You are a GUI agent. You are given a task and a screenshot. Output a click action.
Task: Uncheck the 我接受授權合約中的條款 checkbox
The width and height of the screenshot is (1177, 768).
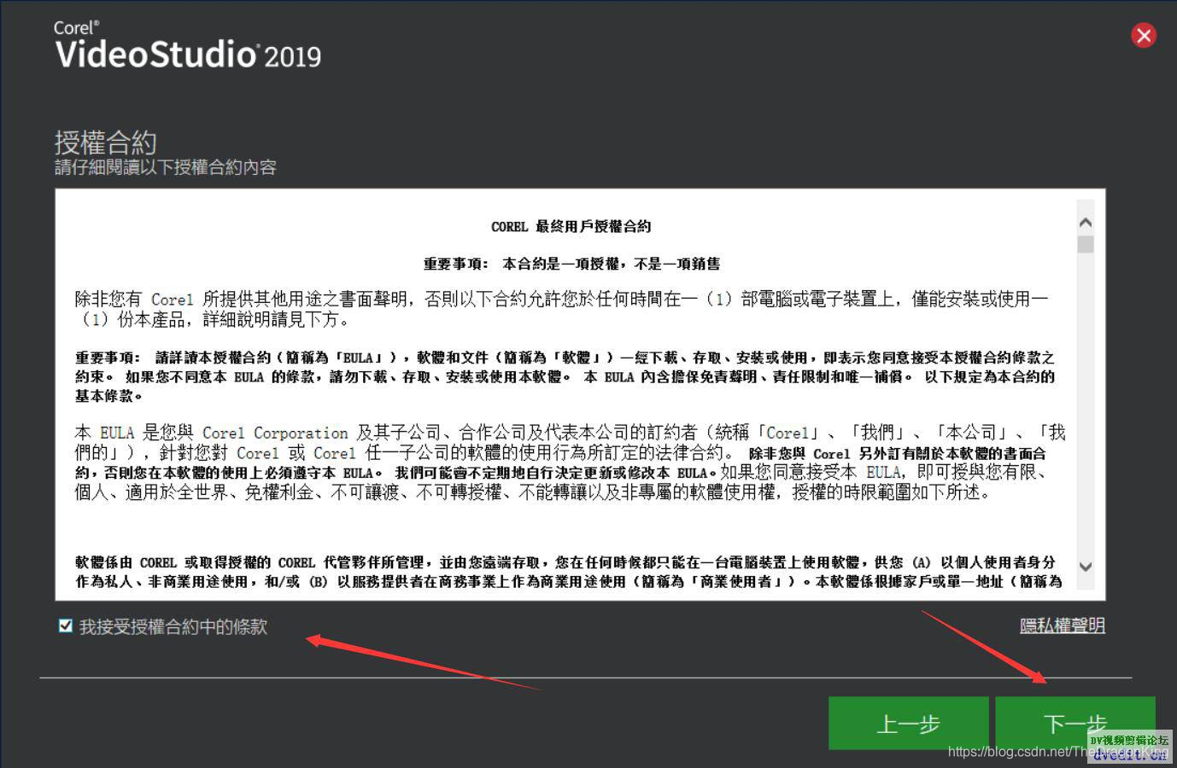66,626
